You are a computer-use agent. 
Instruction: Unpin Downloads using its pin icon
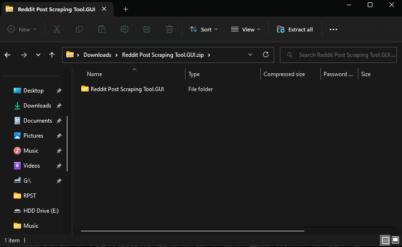59,106
